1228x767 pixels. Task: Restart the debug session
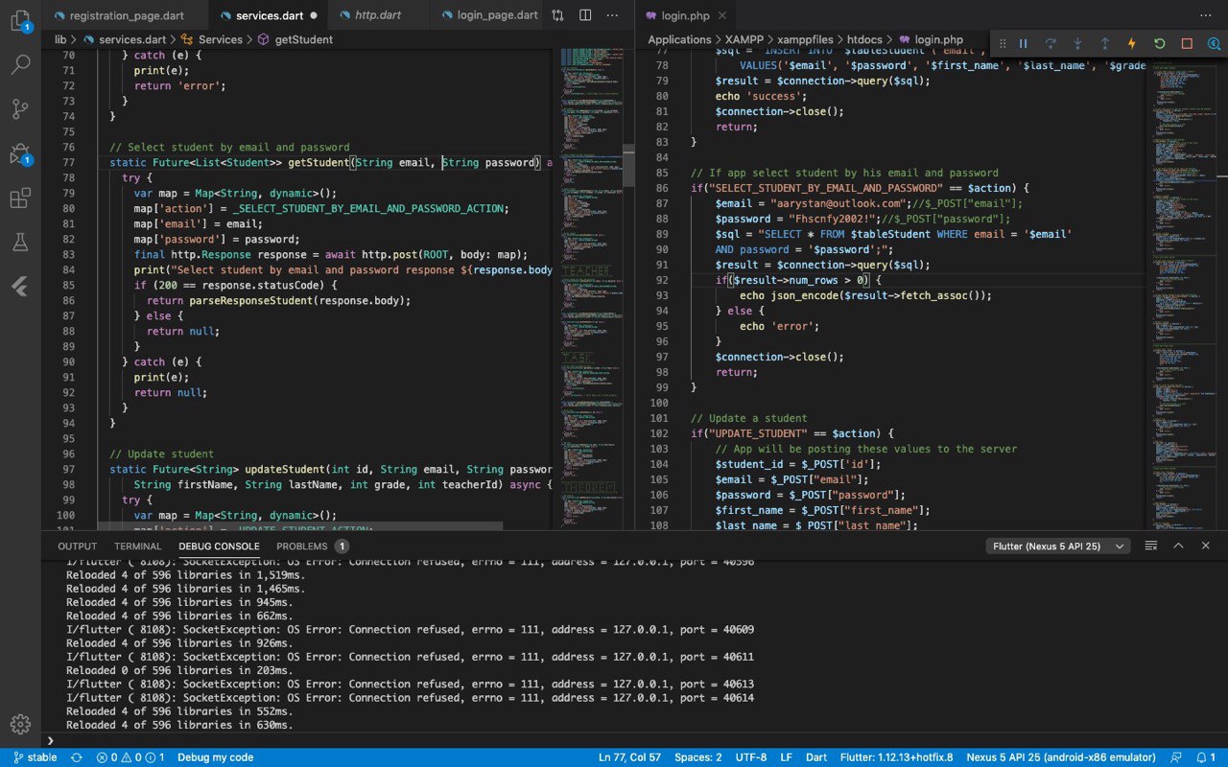pyautogui.click(x=1159, y=43)
